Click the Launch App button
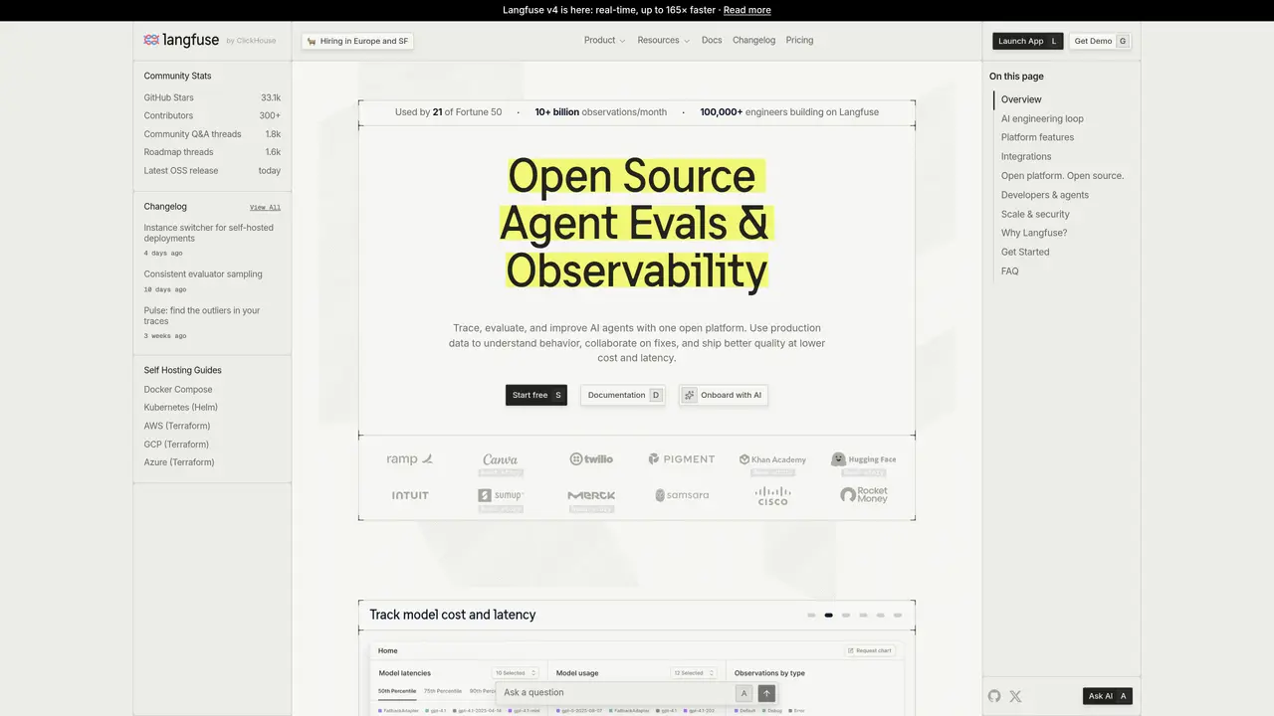 tap(1027, 41)
